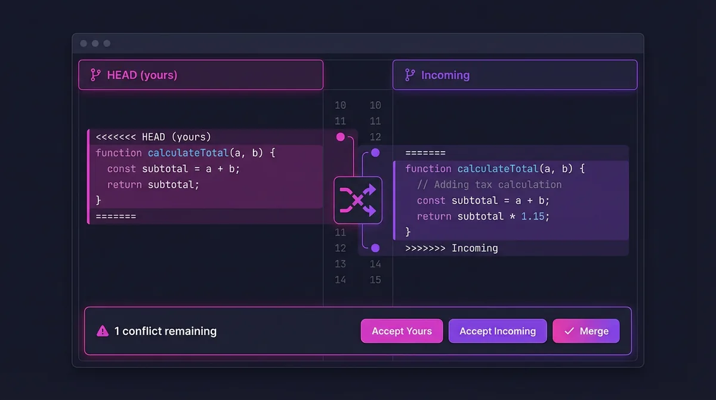The height and width of the screenshot is (400, 716).
Task: Click line number 15 in the gutter
Action: tap(375, 279)
